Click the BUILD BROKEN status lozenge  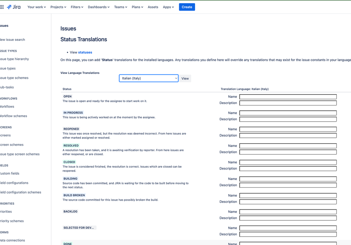pos(74,195)
